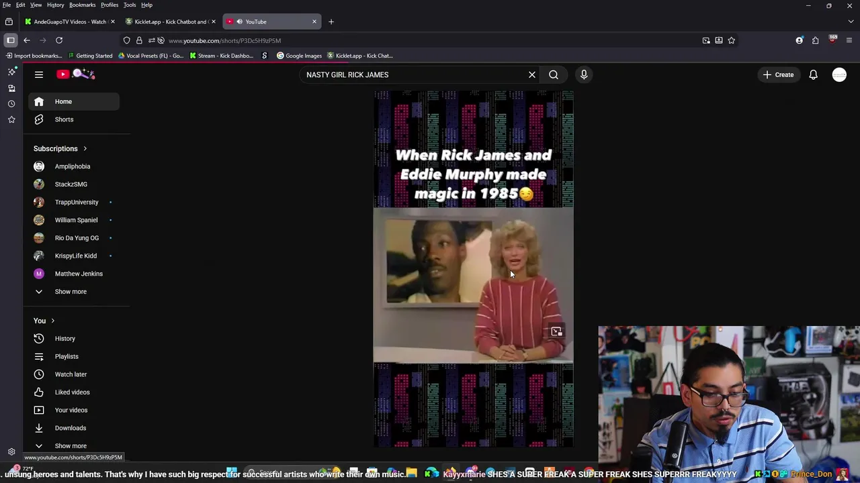The width and height of the screenshot is (860, 483).
Task: Open the browser extensions puzzle icon
Action: click(815, 40)
